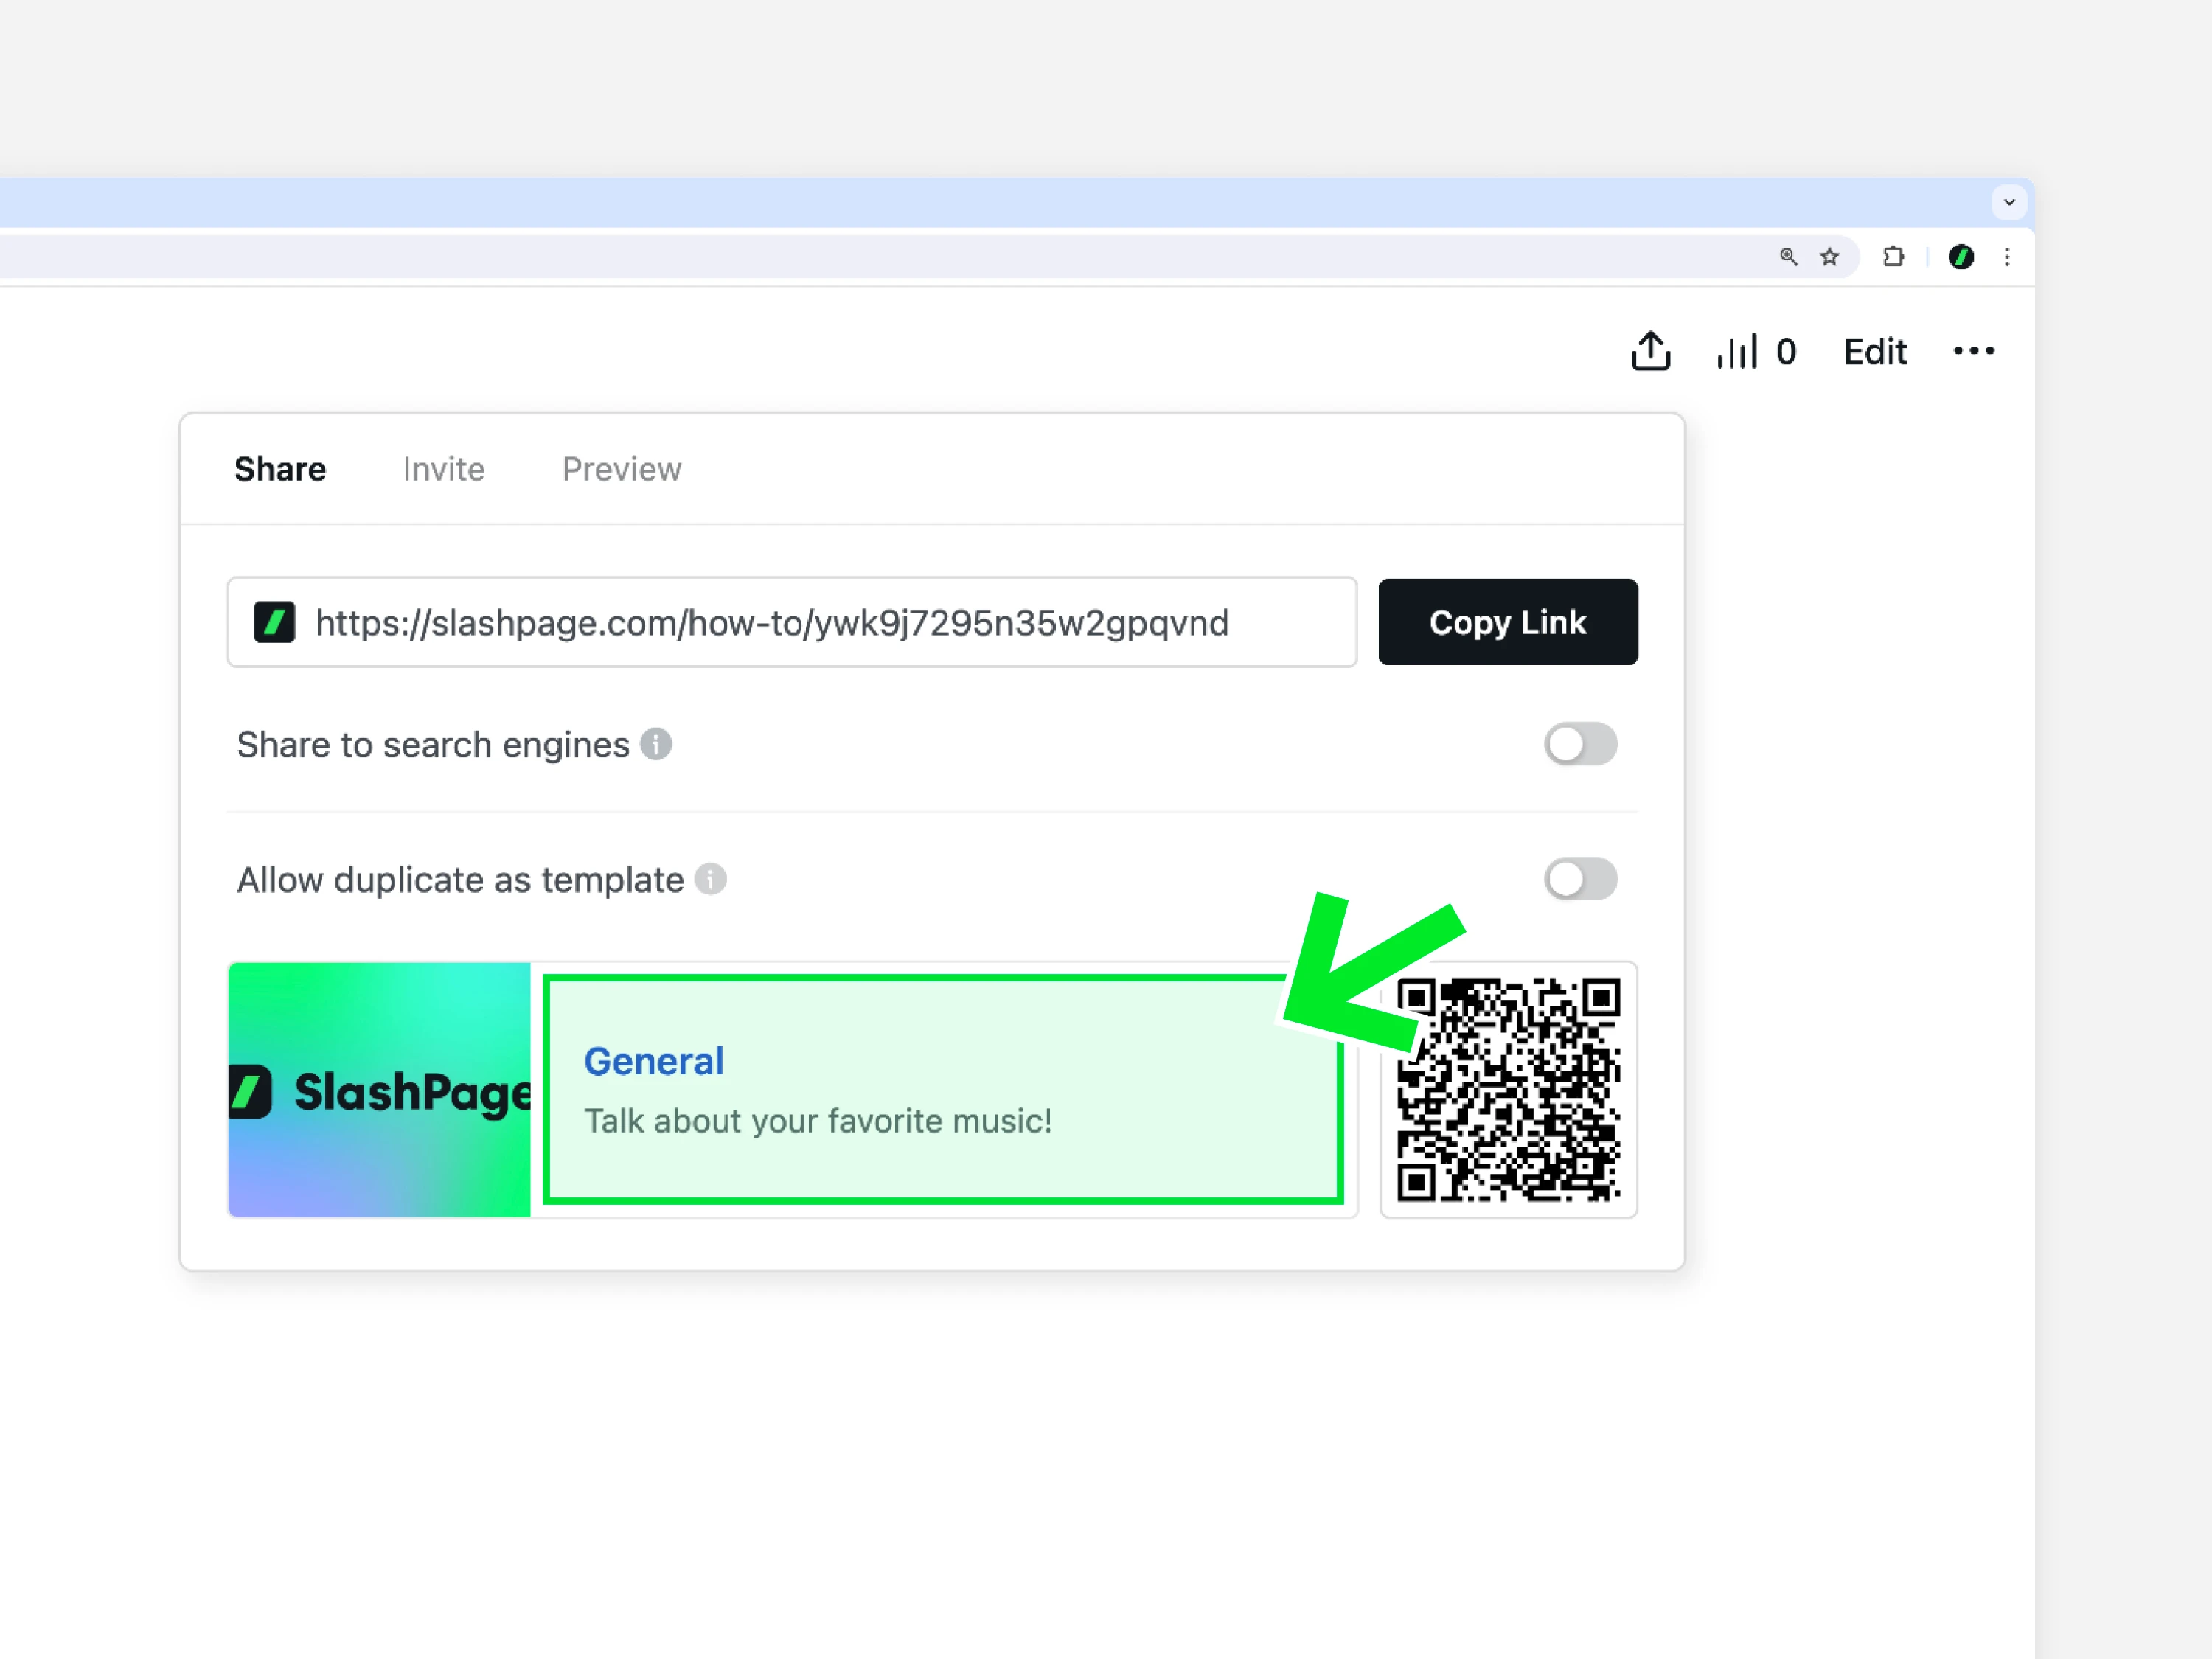Click the 'Share to search engines' label
The image size is (2212, 1659).
tap(433, 745)
